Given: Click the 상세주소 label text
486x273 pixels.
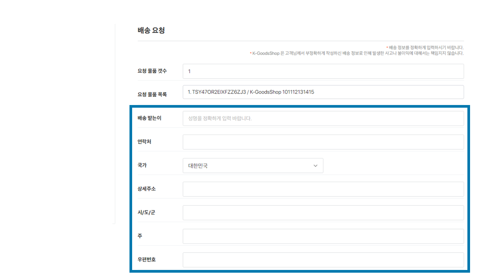Looking at the screenshot, I should pos(147,189).
